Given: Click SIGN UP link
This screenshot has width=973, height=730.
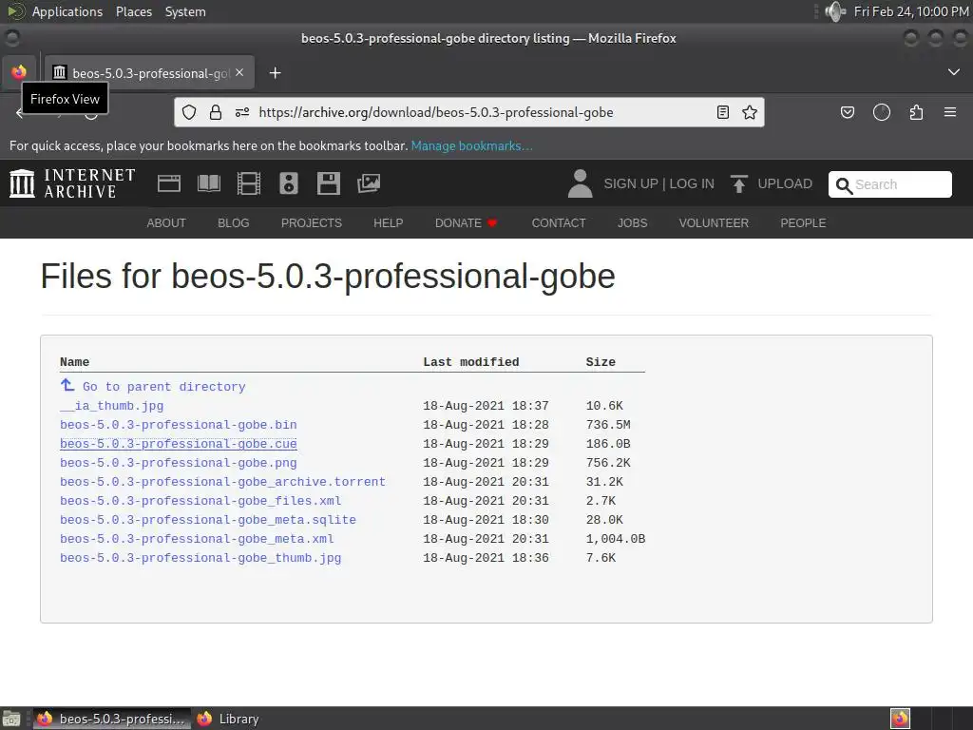Looking at the screenshot, I should 631,183.
